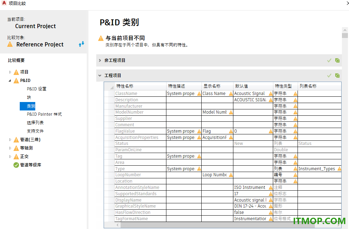The height and width of the screenshot is (229, 349).
Task: Click warning icon in ModelNumber 显示名称 cell
Action: pyautogui.click(x=231, y=113)
